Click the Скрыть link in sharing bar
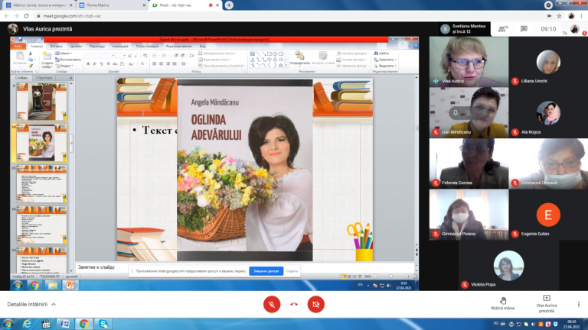This screenshot has height=330, width=588. [x=292, y=270]
